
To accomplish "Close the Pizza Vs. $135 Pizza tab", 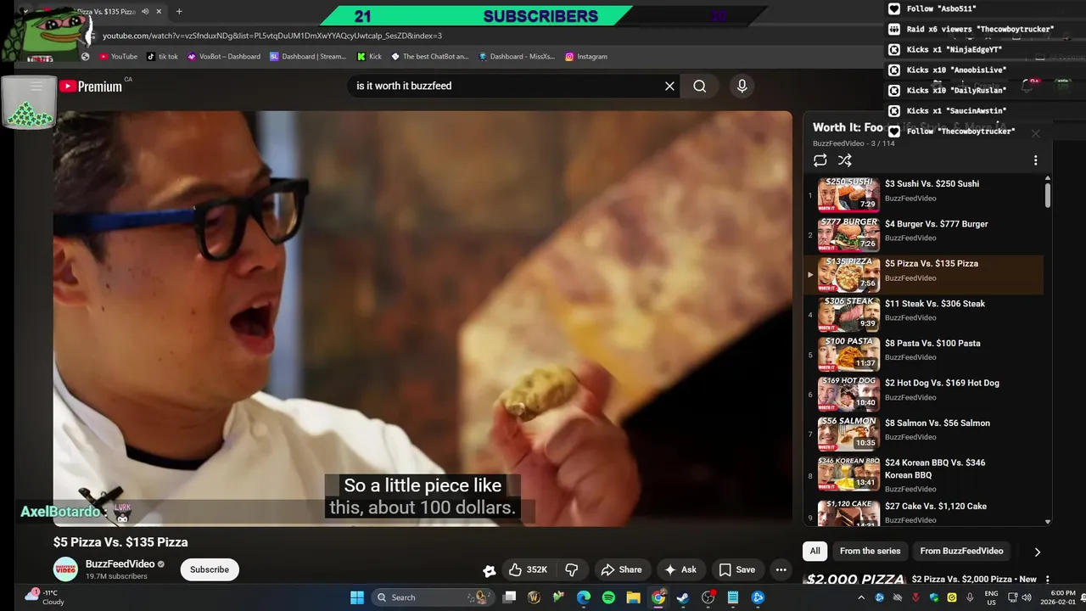I will pyautogui.click(x=159, y=12).
